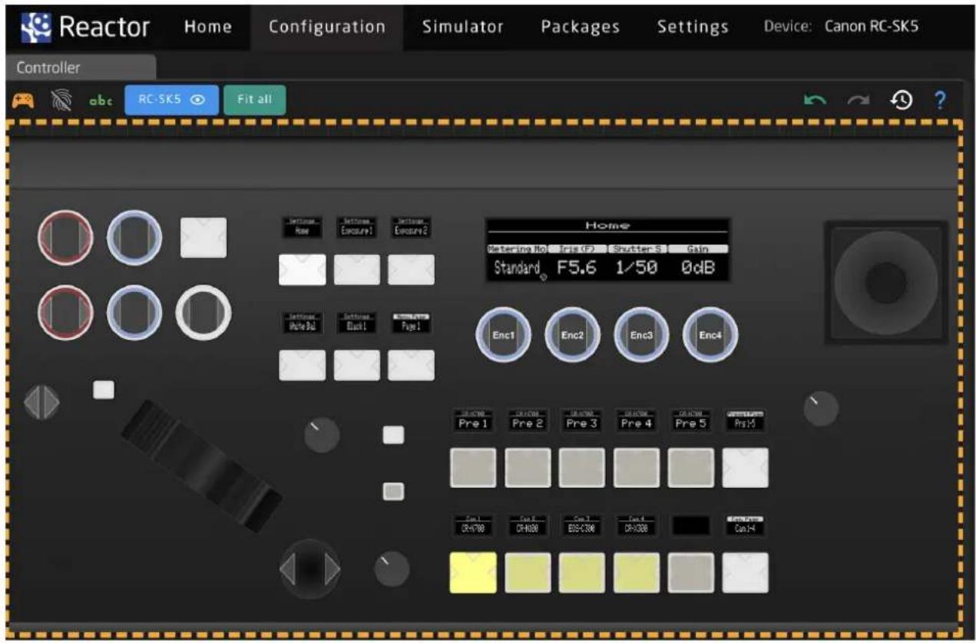Click the flat left-right rocker near zoom bar
Image resolution: width=976 pixels, height=643 pixels.
point(41,403)
